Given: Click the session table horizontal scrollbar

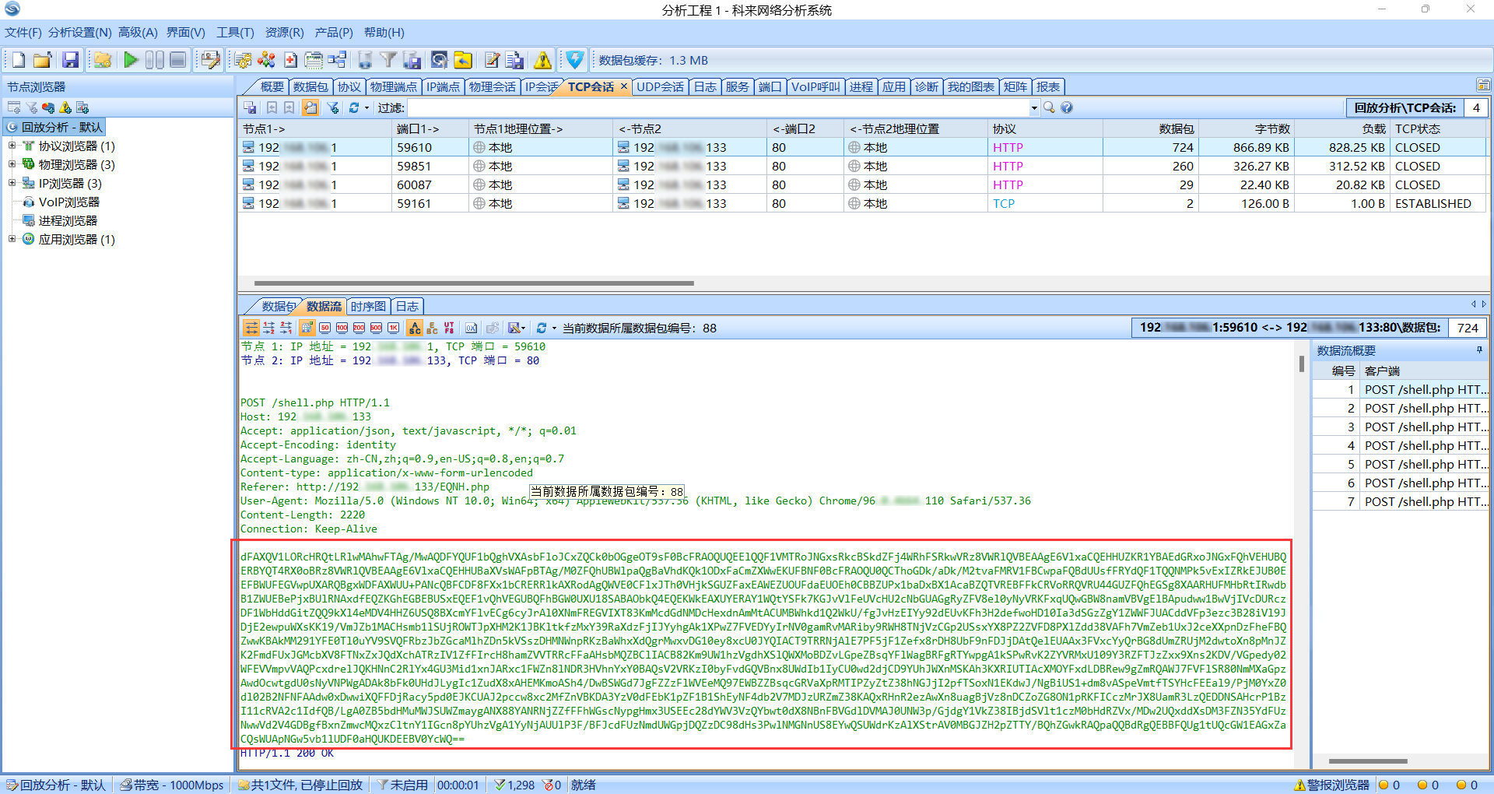Looking at the screenshot, I should click(473, 283).
